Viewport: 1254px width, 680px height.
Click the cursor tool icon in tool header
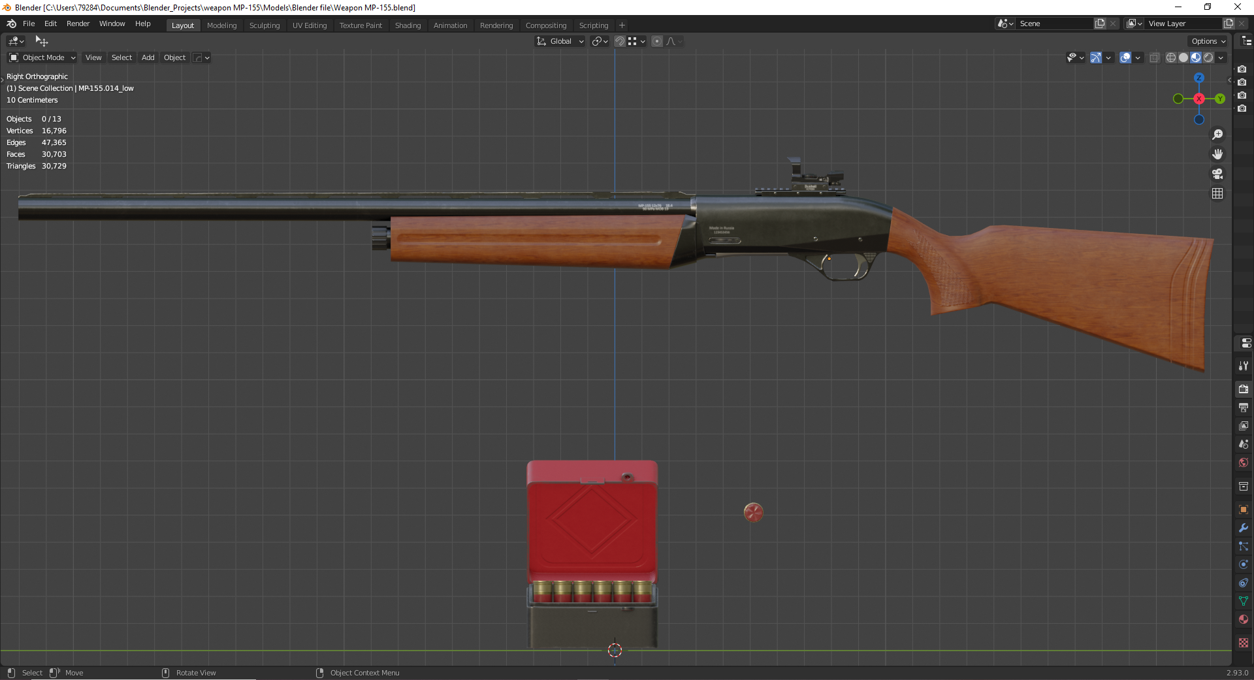pos(41,41)
